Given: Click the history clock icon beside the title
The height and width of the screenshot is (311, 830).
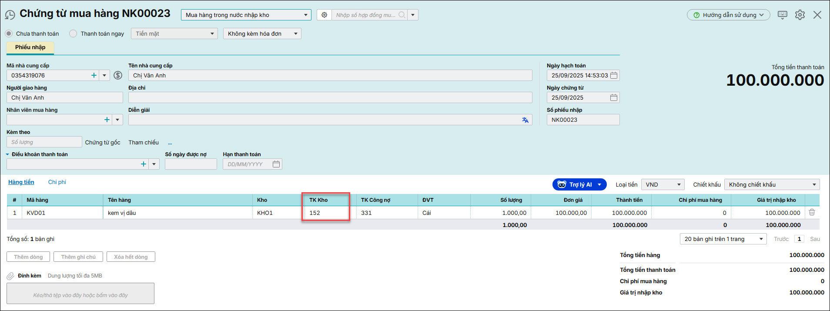Looking at the screenshot, I should (10, 15).
